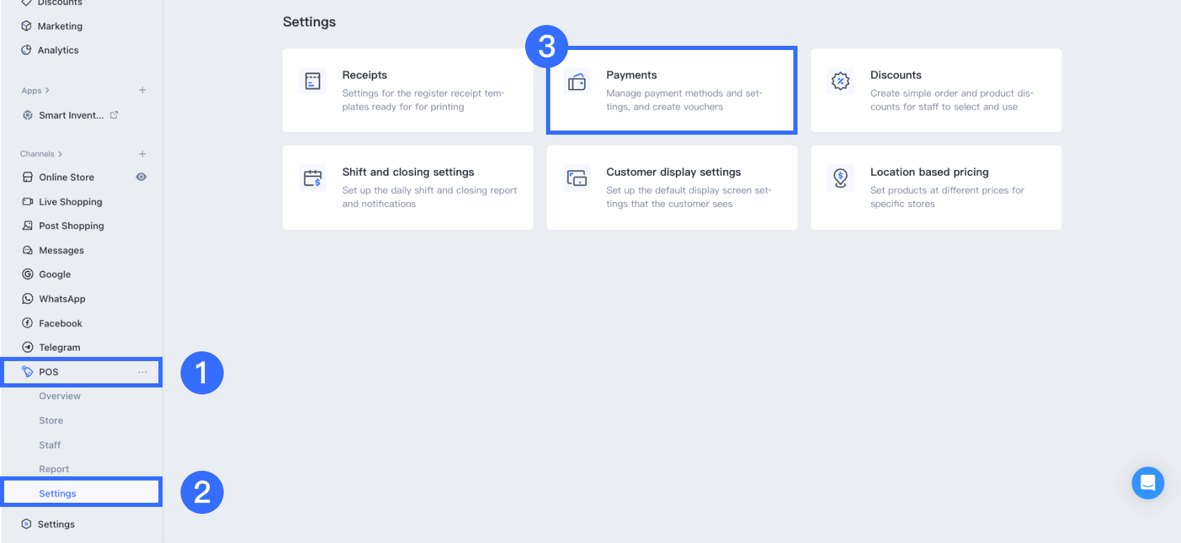Click the Customer display settings icon
Screen dimensions: 1181x543
point(577,178)
